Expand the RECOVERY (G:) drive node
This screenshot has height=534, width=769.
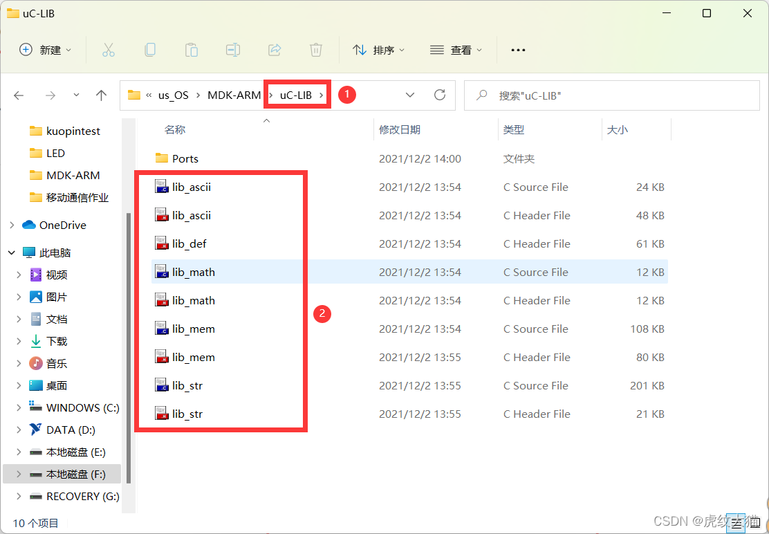coord(19,496)
